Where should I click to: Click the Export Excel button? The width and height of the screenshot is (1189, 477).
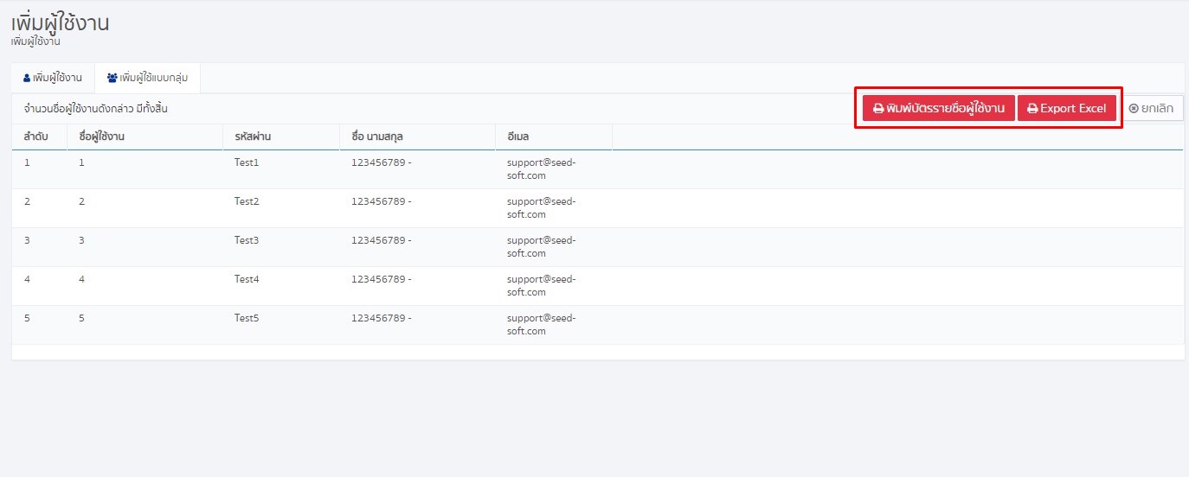1067,108
